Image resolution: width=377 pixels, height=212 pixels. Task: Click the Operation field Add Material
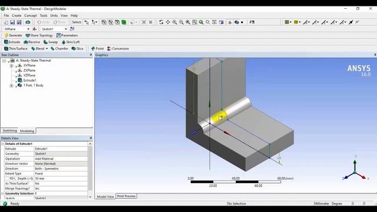(x=61, y=158)
